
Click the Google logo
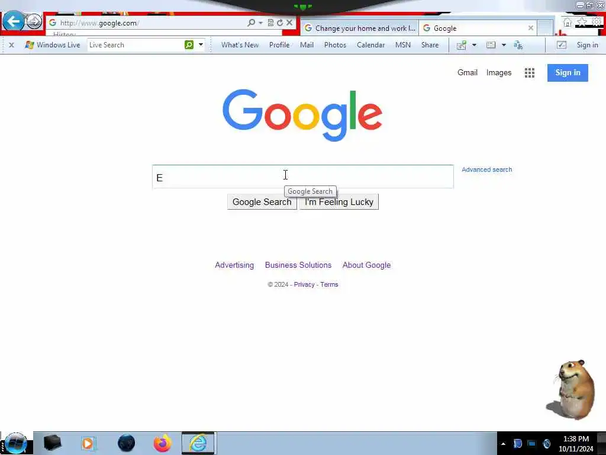click(x=302, y=115)
